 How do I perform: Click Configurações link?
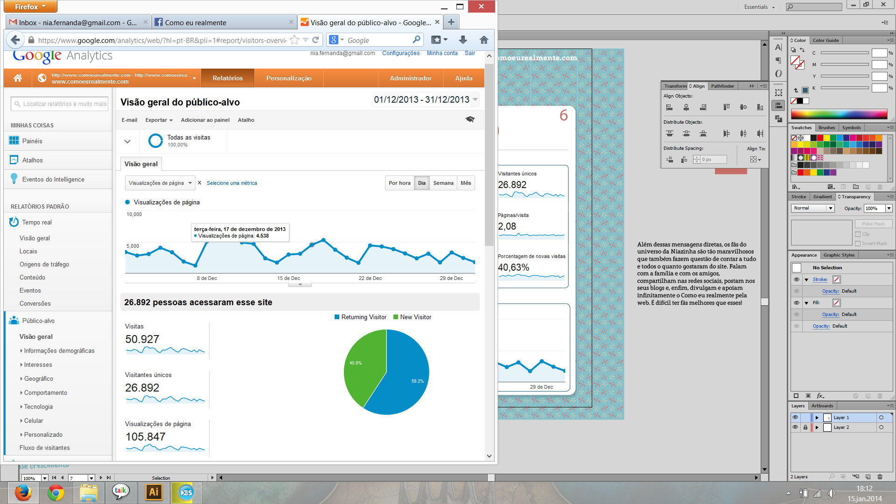click(401, 53)
